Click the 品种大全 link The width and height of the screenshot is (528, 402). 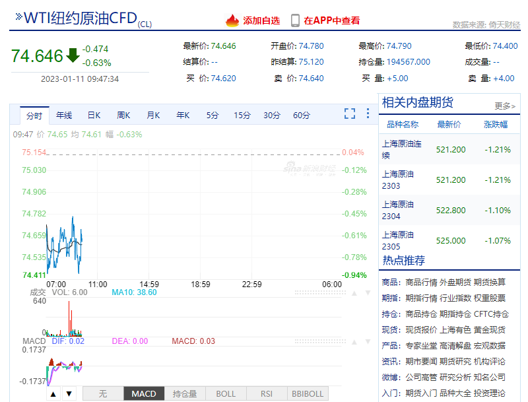455,393
